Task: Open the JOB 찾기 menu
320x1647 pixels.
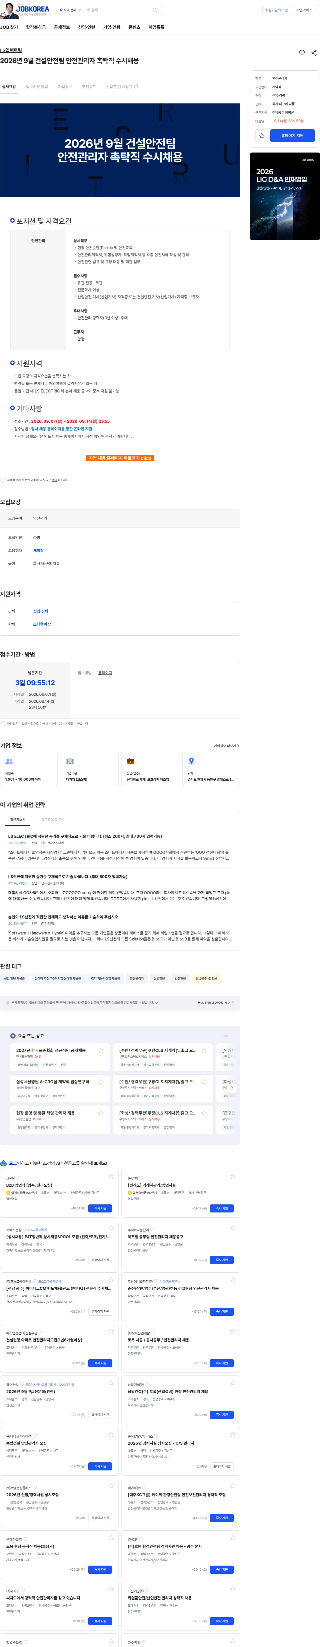Action: coord(9,28)
